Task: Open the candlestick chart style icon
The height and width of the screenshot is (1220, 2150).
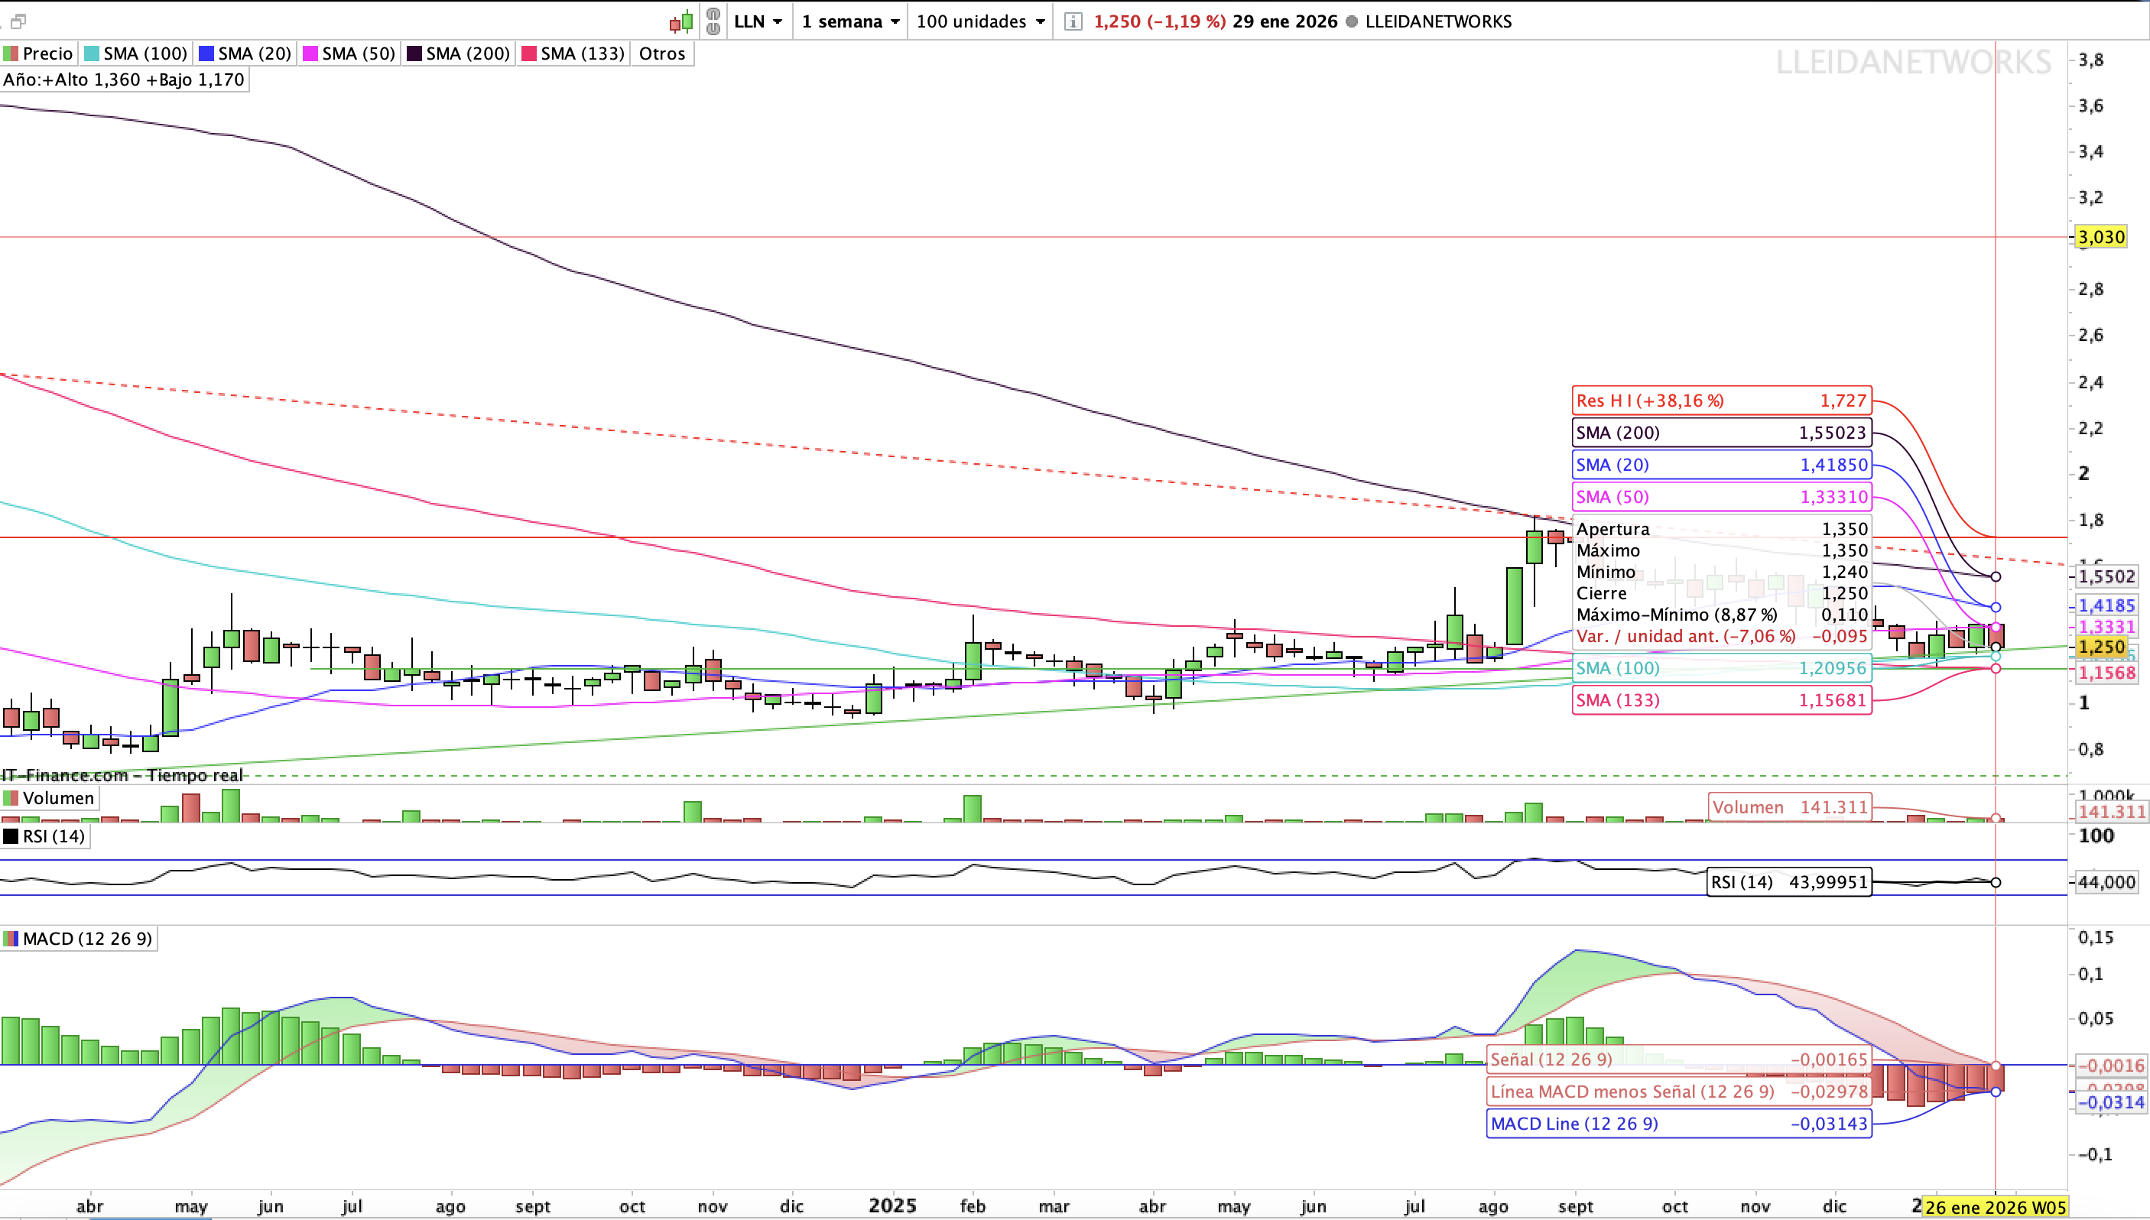Action: click(x=681, y=21)
